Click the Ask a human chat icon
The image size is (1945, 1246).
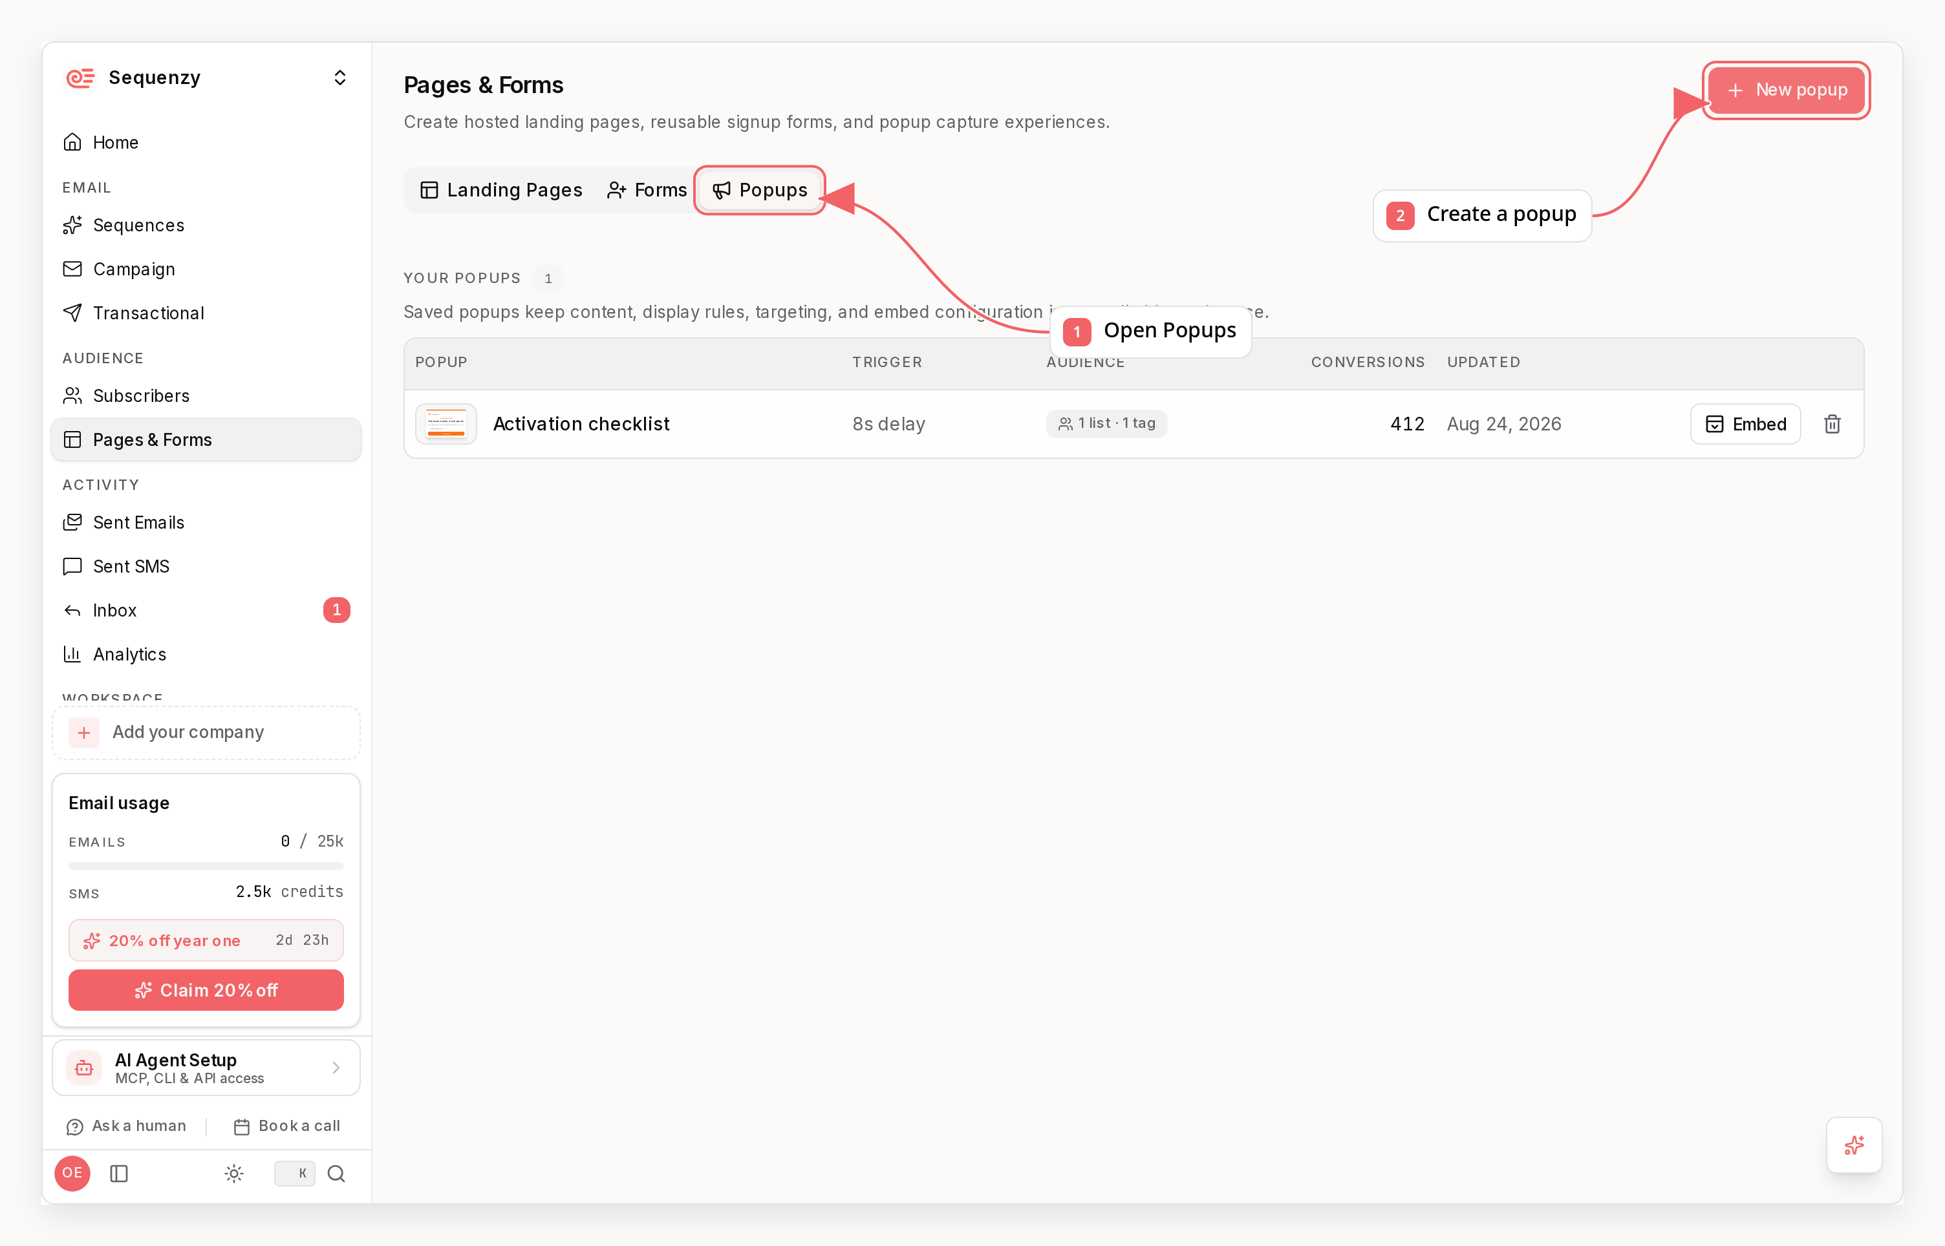tap(74, 1127)
